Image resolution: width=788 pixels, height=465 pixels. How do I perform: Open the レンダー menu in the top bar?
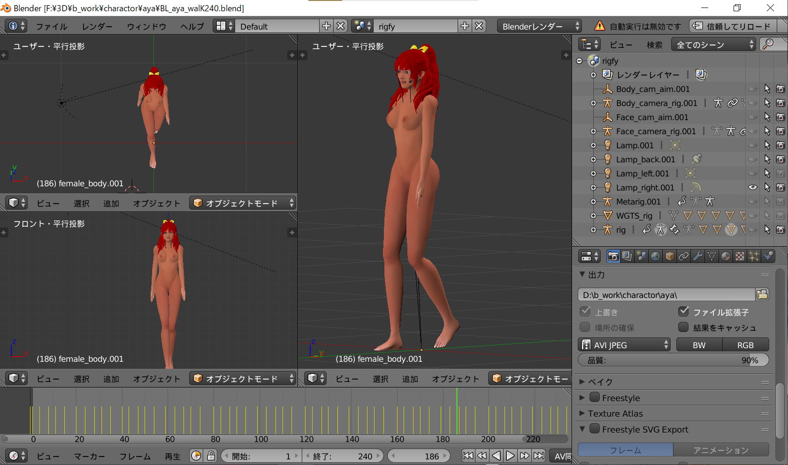click(x=97, y=26)
